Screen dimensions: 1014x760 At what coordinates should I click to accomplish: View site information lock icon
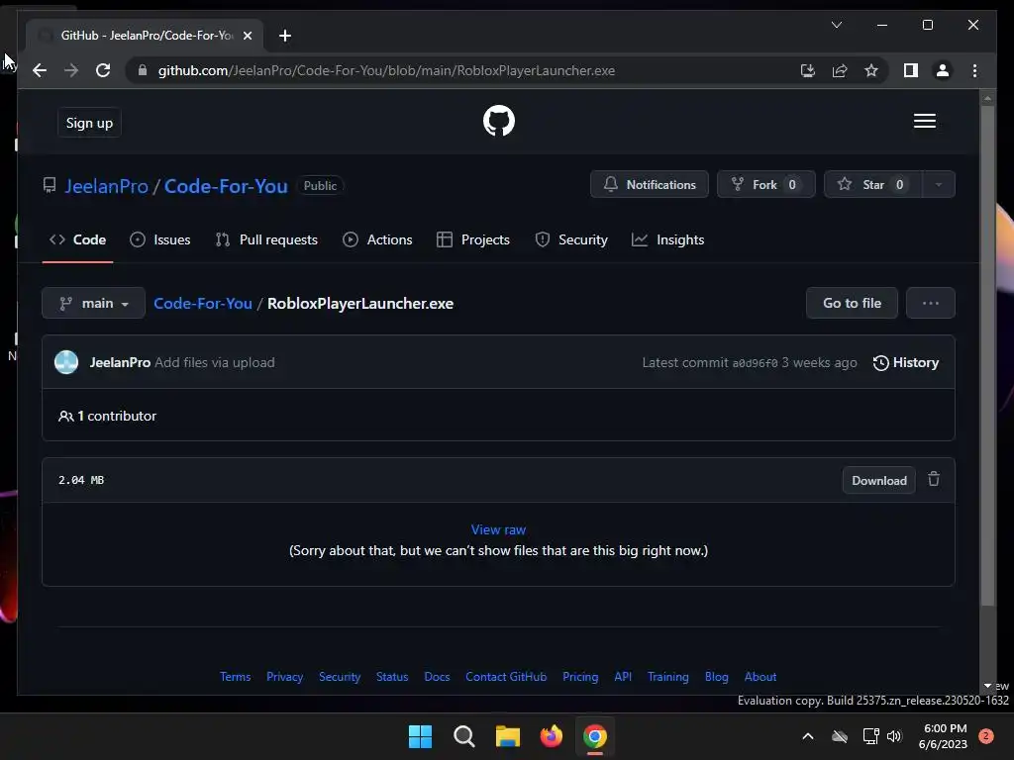[143, 70]
